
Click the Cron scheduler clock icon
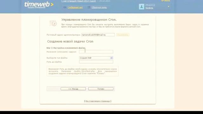[x=53, y=23]
